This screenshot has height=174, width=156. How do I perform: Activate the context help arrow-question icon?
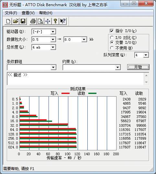(63, 21)
